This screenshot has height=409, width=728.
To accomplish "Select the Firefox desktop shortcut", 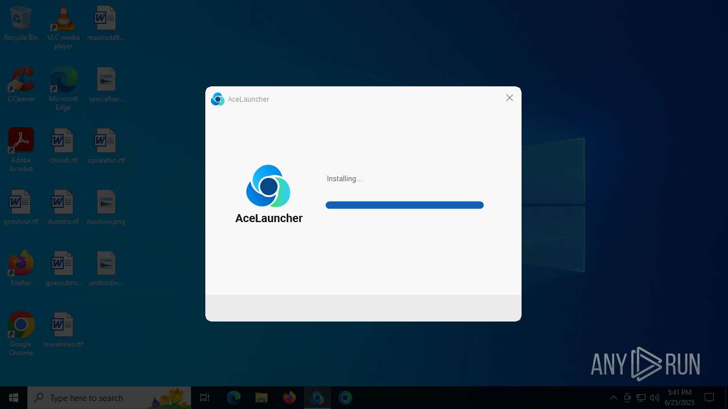I will 21,269.
